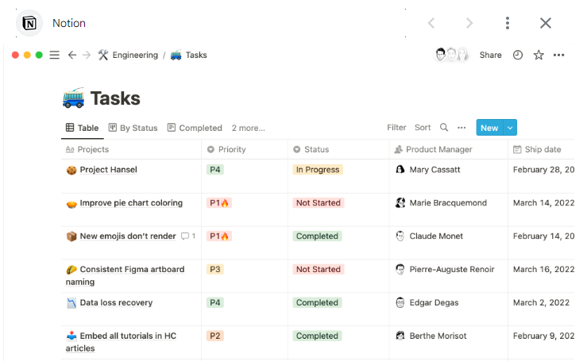The image size is (587, 361).
Task: Click the Projects column header
Action: click(131, 149)
